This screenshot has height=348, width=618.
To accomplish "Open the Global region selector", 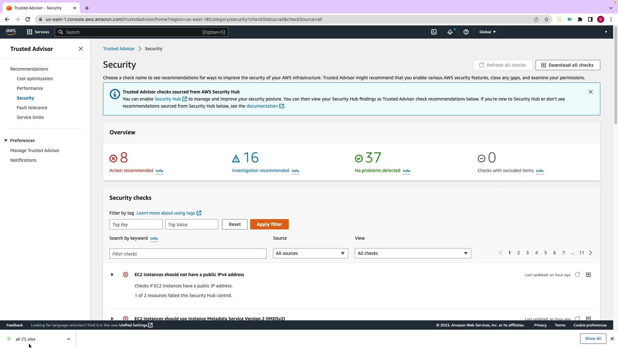I will 487,32.
